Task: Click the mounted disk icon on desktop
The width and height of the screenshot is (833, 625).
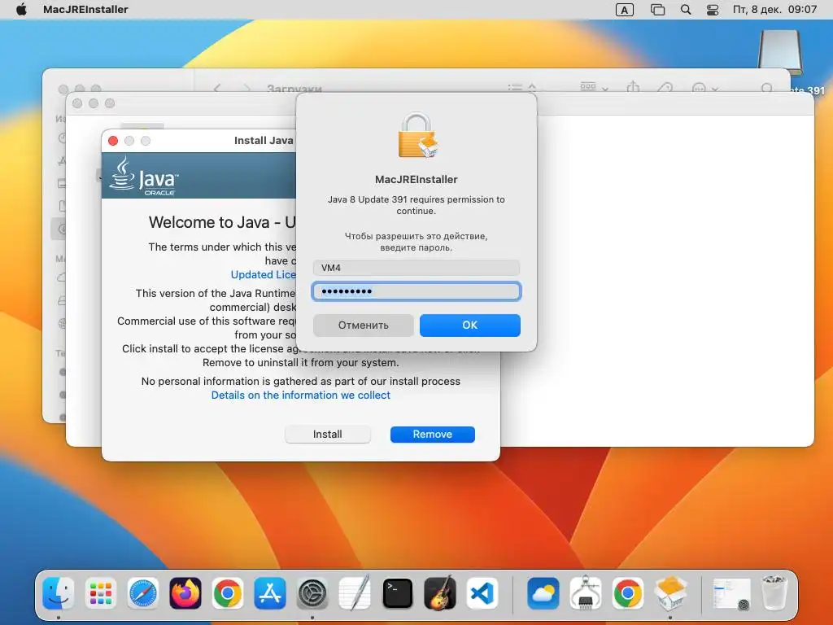Action: coord(780,52)
